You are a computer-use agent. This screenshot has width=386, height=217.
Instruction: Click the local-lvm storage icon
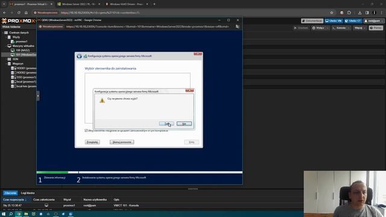pyautogui.click(x=13, y=86)
